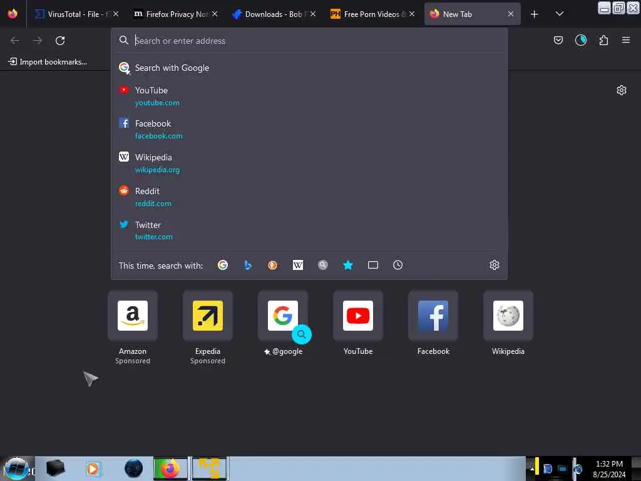Click the grey magnifier search engine icon
This screenshot has width=641, height=481.
coord(323,265)
